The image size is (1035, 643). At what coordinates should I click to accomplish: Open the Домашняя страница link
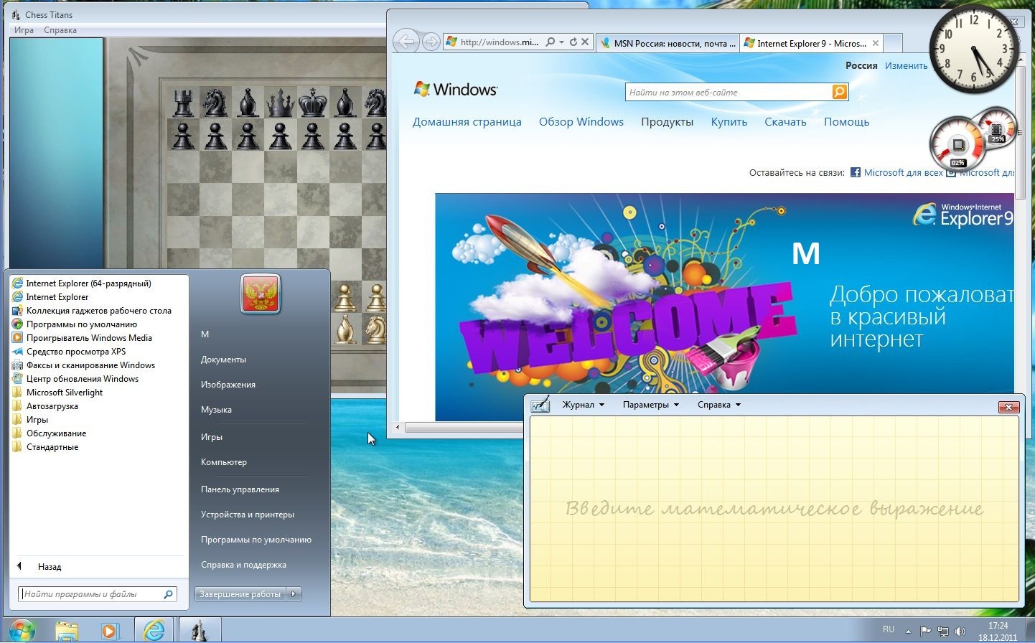tap(467, 122)
